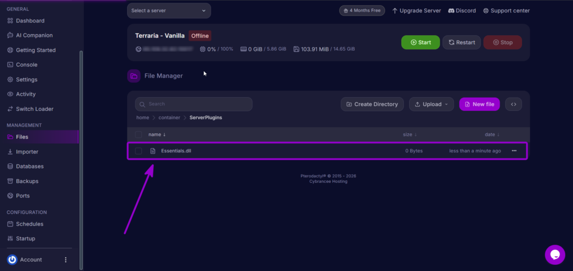Open the Account three-dot menu

[66, 260]
